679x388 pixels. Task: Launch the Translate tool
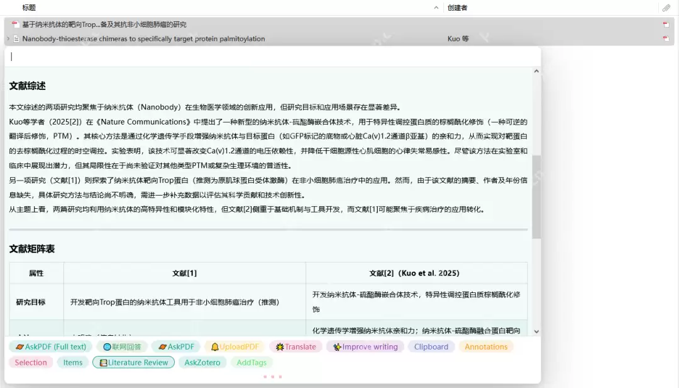point(295,346)
